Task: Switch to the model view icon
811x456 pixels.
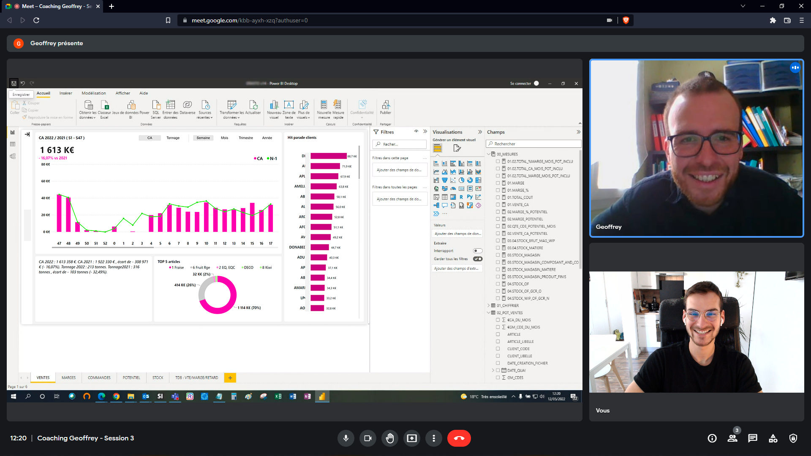Action: [13, 156]
